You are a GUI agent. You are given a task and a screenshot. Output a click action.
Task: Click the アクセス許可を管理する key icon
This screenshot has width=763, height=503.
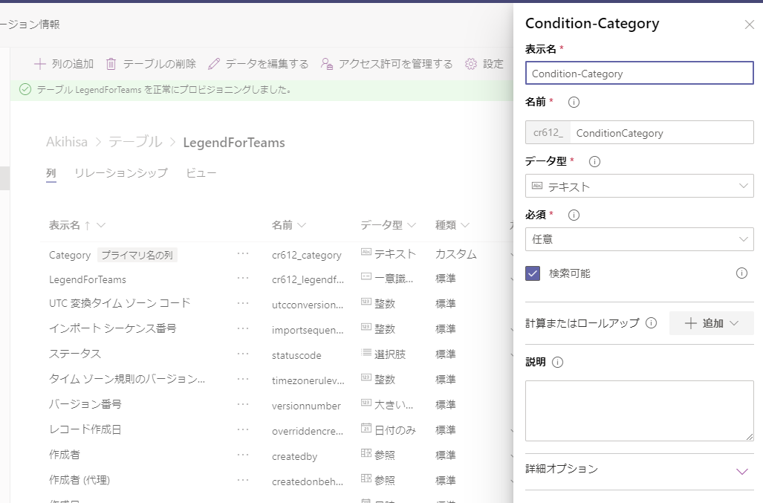coord(325,63)
